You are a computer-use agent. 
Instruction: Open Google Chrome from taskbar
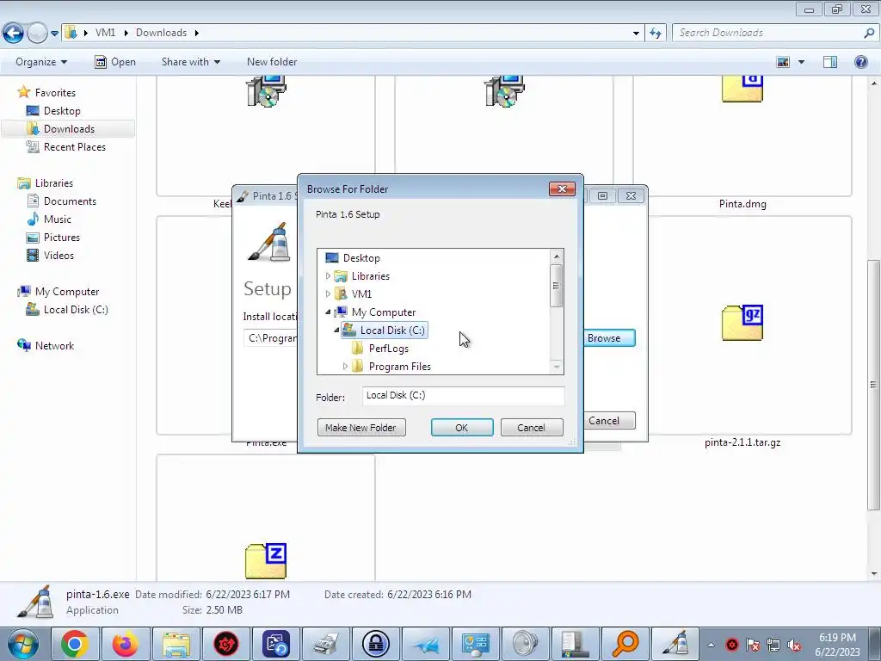[75, 644]
